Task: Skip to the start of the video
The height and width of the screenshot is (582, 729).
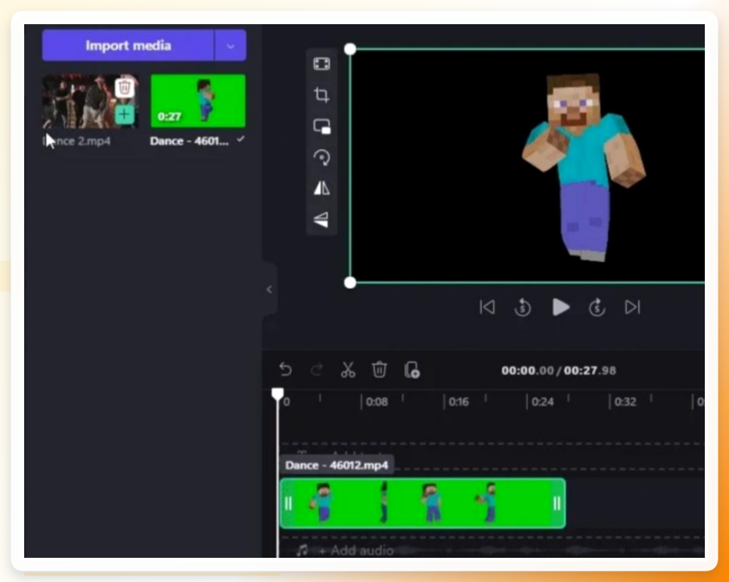Action: pos(487,308)
